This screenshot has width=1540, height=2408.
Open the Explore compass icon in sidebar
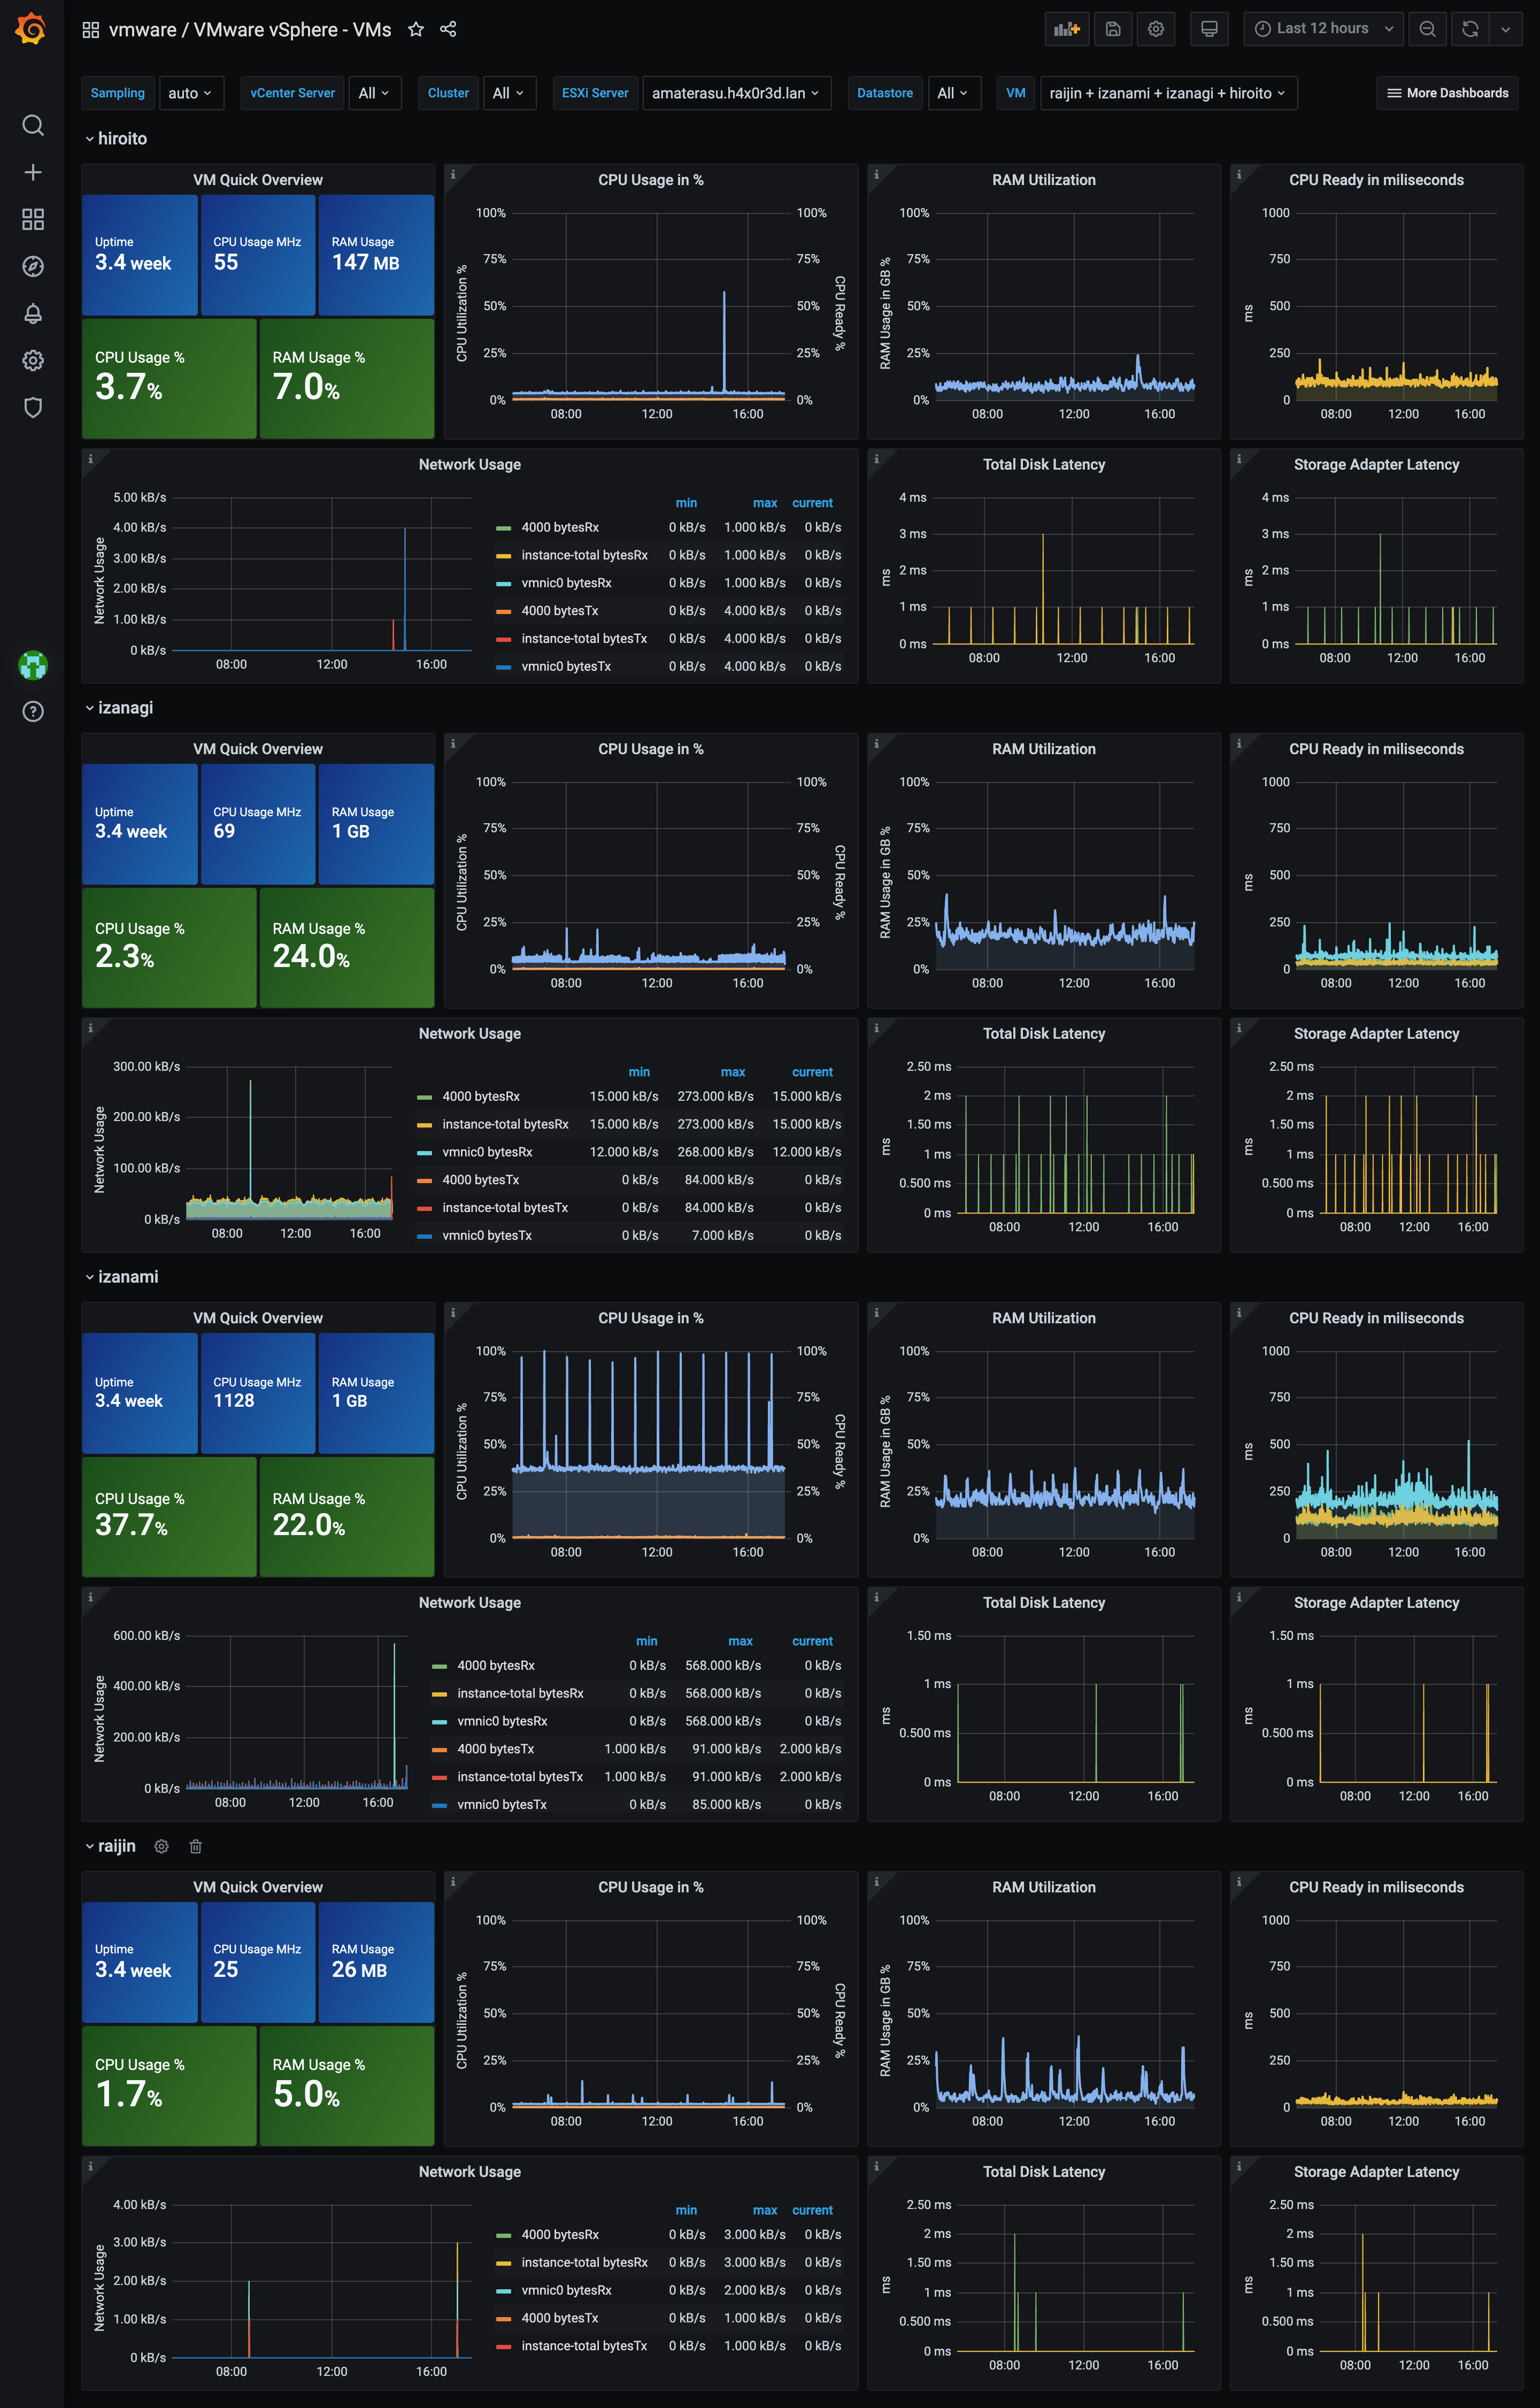[32, 266]
